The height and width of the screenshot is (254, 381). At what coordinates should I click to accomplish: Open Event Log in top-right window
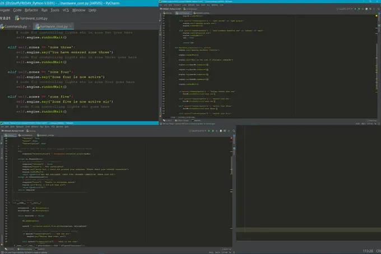coord(371,121)
